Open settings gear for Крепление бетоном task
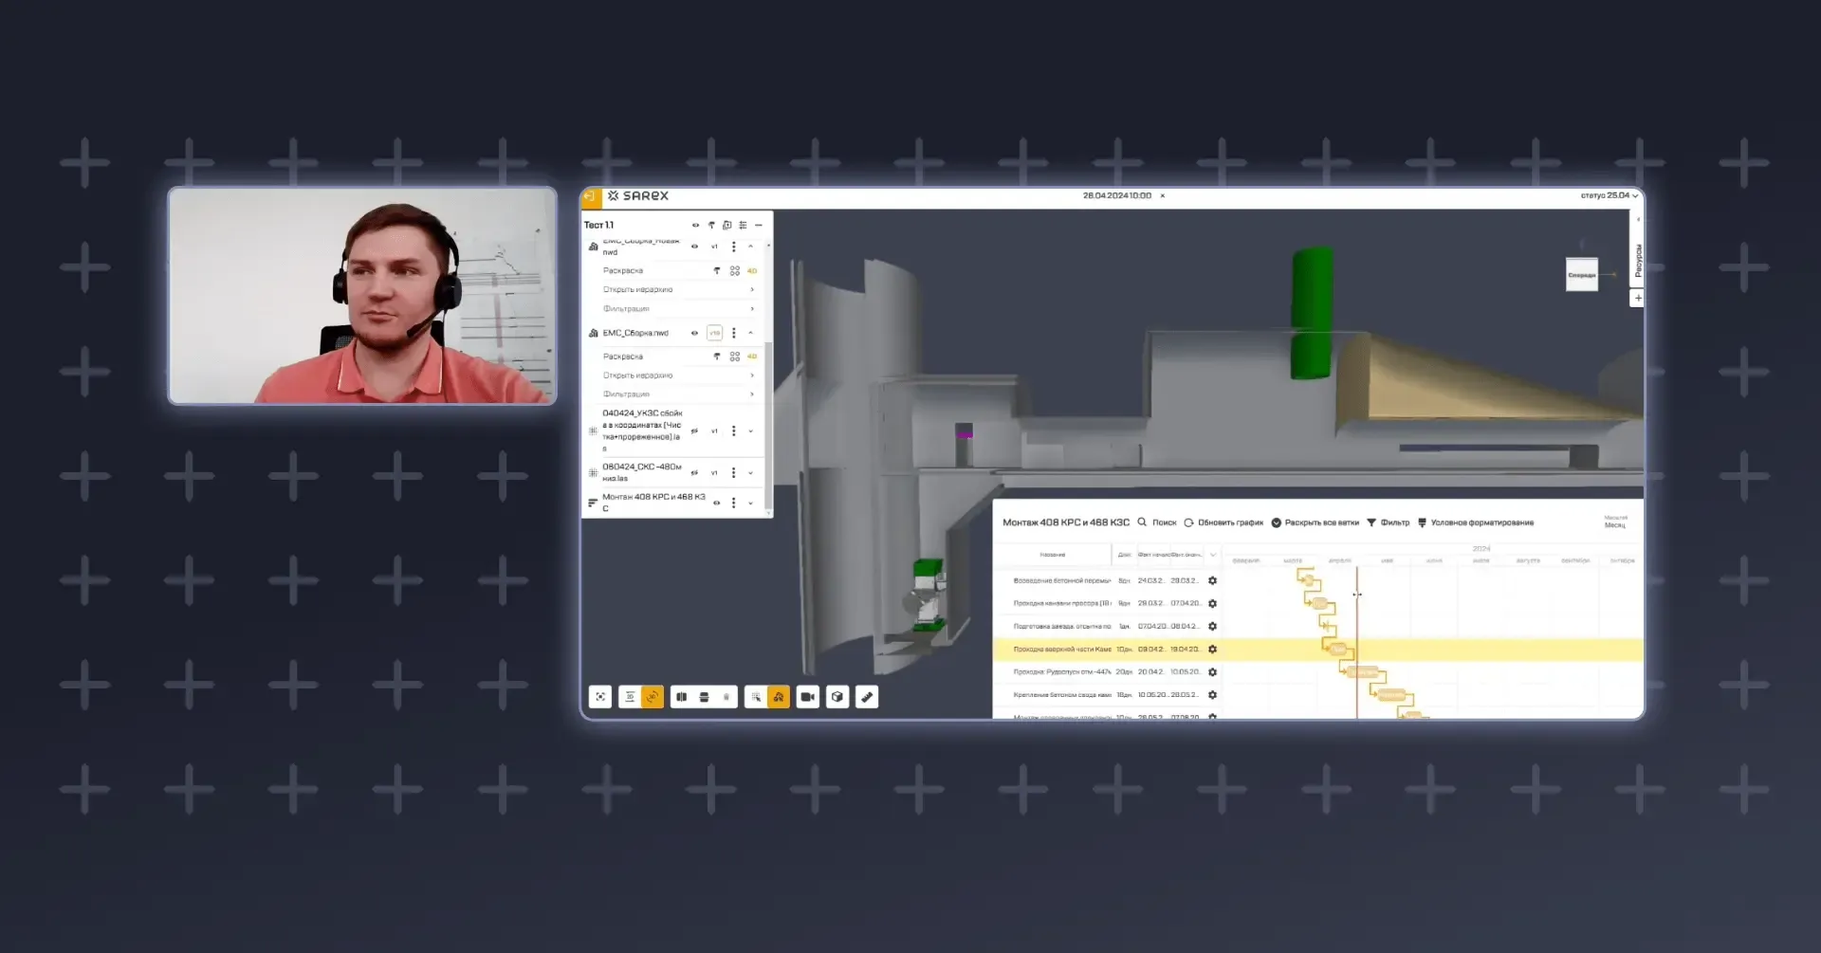Viewport: 1821px width, 953px height. pos(1212,694)
